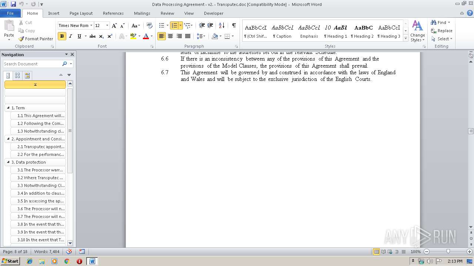Click Decrease Indent icon
The width and height of the screenshot is (474, 266).
click(202, 25)
